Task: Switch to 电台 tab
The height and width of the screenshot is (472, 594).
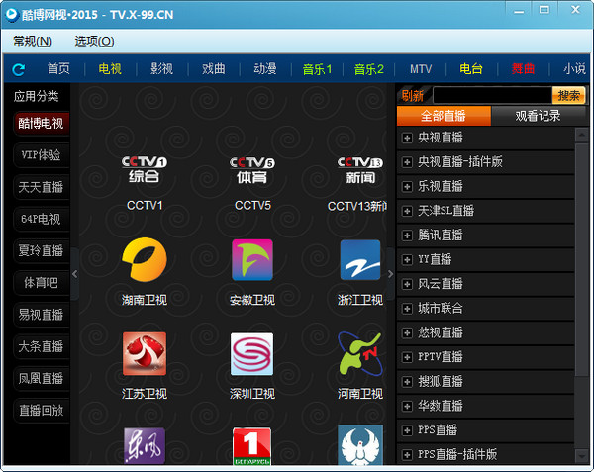Action: point(471,69)
